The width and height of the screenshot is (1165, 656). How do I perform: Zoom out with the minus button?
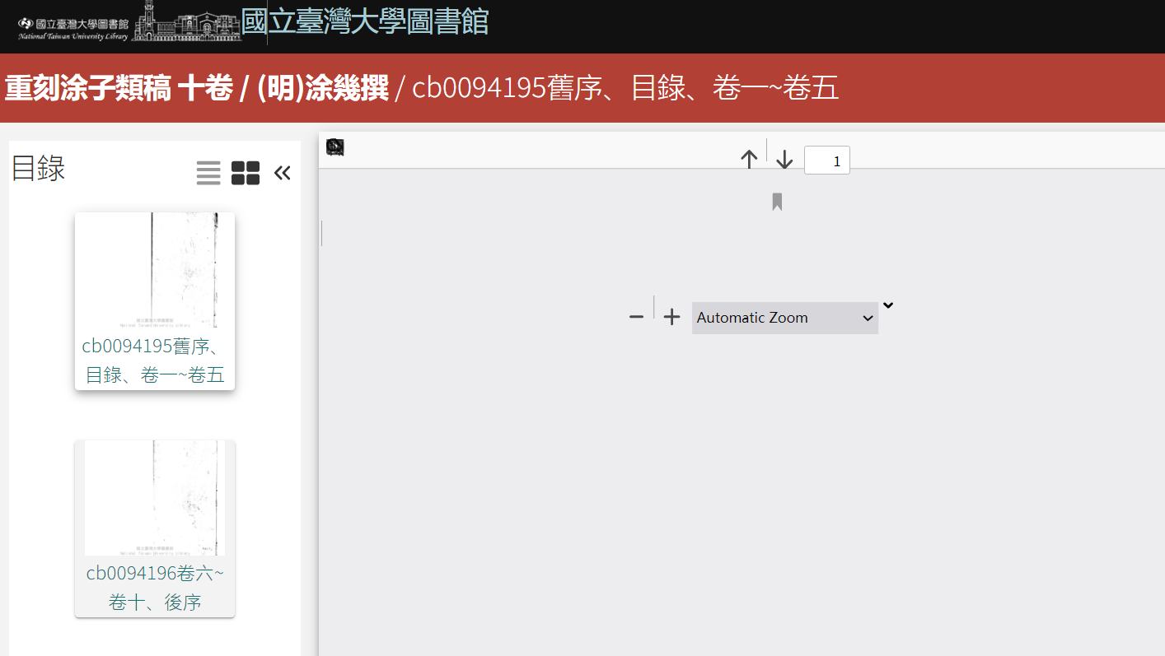[x=636, y=317]
